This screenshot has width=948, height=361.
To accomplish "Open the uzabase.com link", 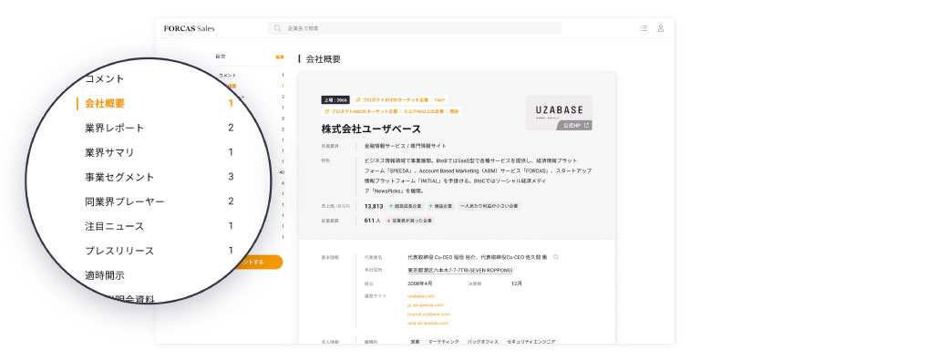I will (421, 295).
